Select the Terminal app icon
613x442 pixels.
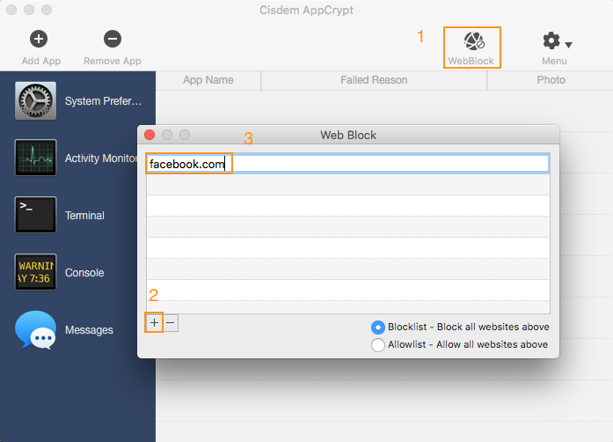pos(36,216)
